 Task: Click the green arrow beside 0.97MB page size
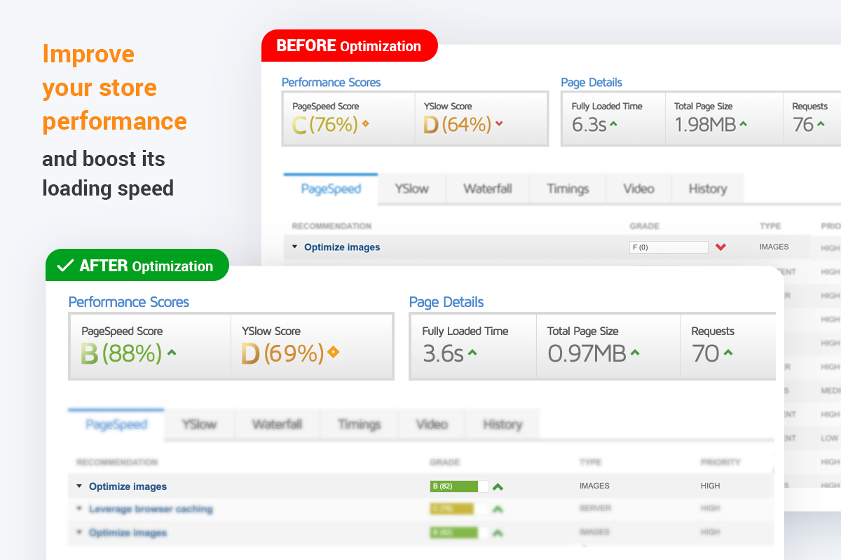[x=635, y=353]
